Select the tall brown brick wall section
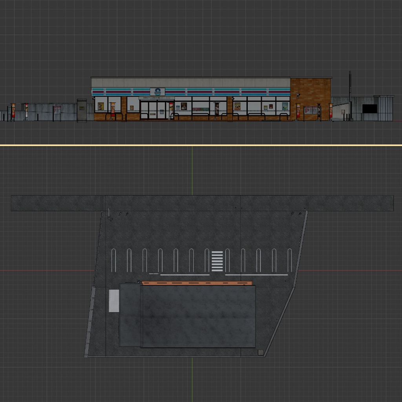This screenshot has height=402, width=402. (x=311, y=99)
